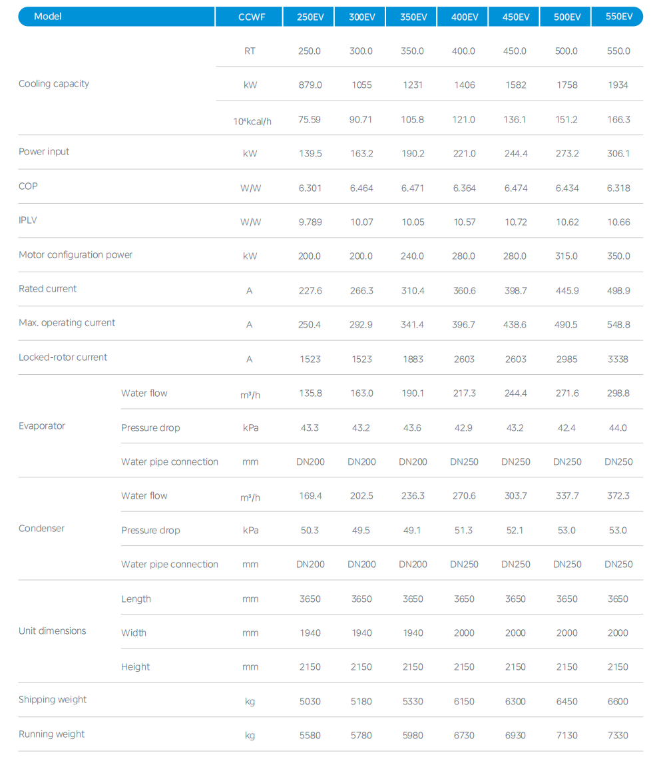
Task: Click the Model header label
Action: click(x=47, y=17)
